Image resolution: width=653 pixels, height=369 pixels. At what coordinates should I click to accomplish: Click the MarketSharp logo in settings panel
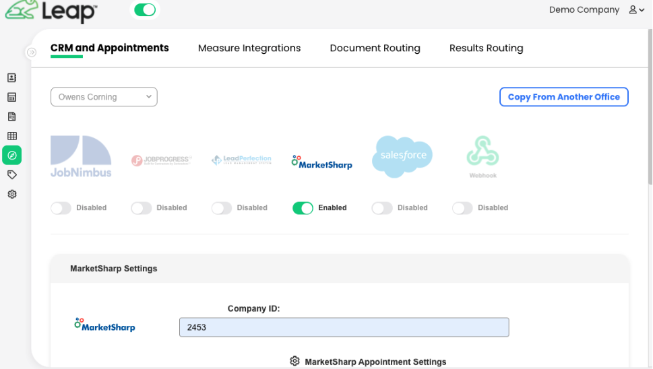click(x=104, y=325)
